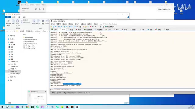The height and width of the screenshot is (109, 195).
Task: Open the 收藏夹(I) menu in x32dbg
Action: click(83, 24)
